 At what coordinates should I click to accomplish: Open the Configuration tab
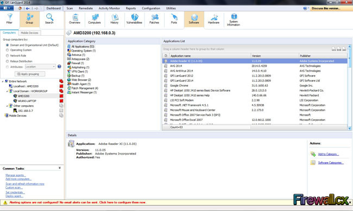tap(151, 8)
